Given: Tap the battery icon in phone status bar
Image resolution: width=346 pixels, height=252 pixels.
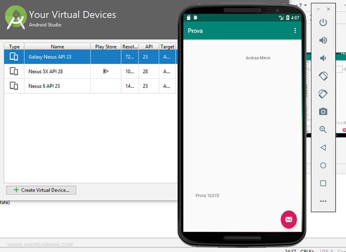Looking at the screenshot, I should tap(288, 18).
